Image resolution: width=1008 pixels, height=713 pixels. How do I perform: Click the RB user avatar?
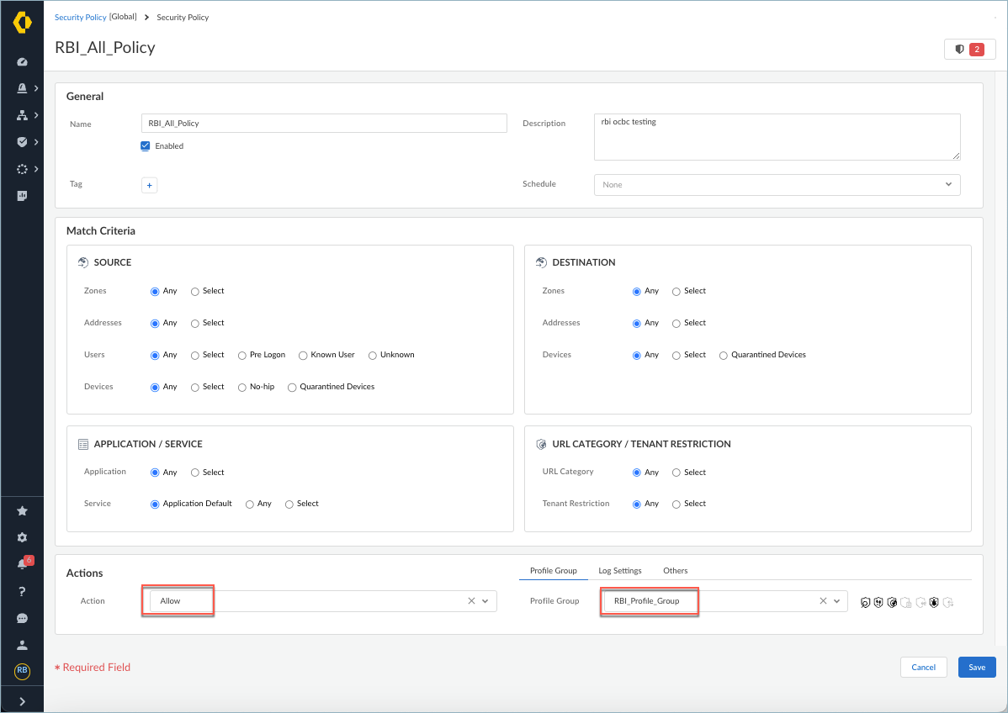22,671
